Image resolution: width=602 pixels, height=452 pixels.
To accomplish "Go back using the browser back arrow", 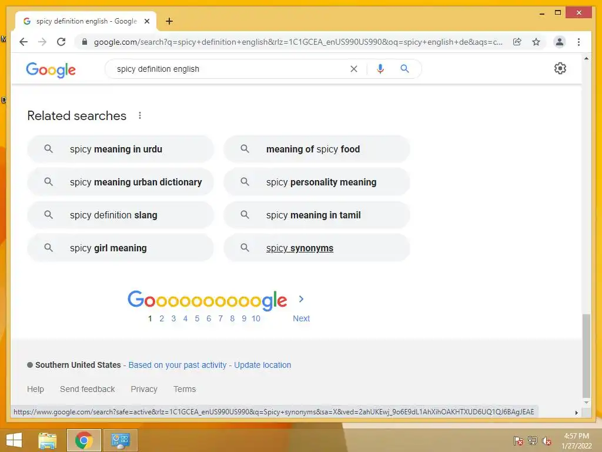I will click(24, 42).
